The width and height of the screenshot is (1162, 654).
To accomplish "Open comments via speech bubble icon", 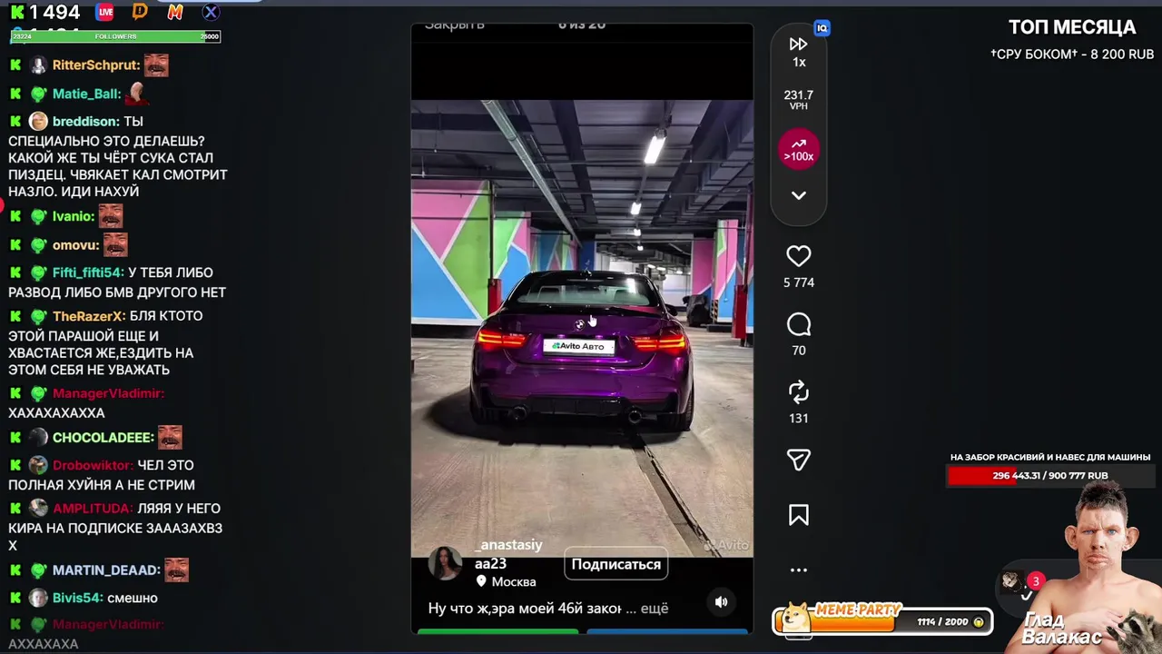I will click(799, 324).
